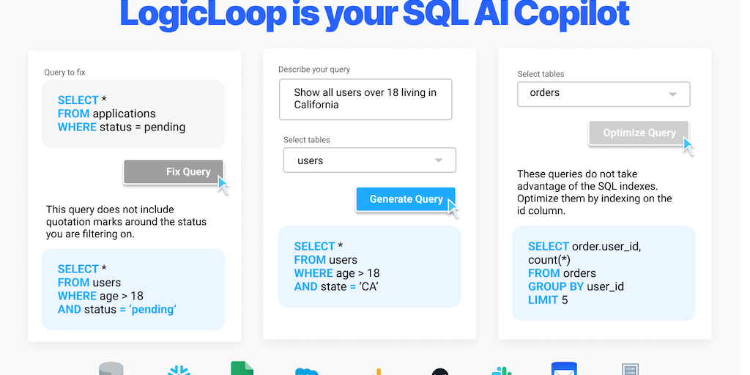Click the optimized orders query output box
Screen dimensions: 750x375
click(x=604, y=273)
